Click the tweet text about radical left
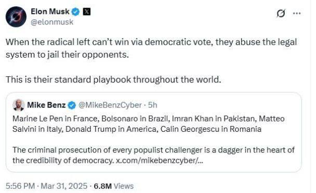316x193 pixels. tap(151, 48)
